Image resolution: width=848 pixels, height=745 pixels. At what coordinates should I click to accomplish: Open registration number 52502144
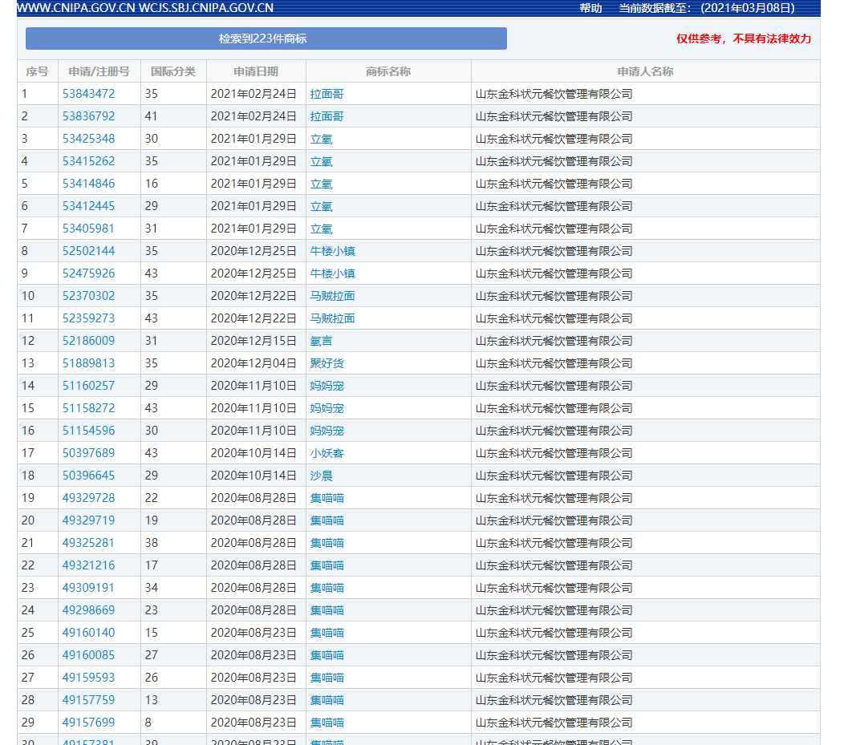click(89, 251)
